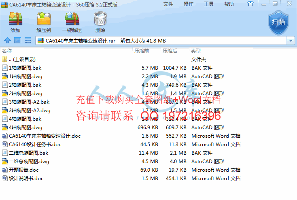This screenshot has height=200, width=297.
Task: Click the 1004.7 KB compressed size
Action: pyautogui.click(x=175, y=68)
